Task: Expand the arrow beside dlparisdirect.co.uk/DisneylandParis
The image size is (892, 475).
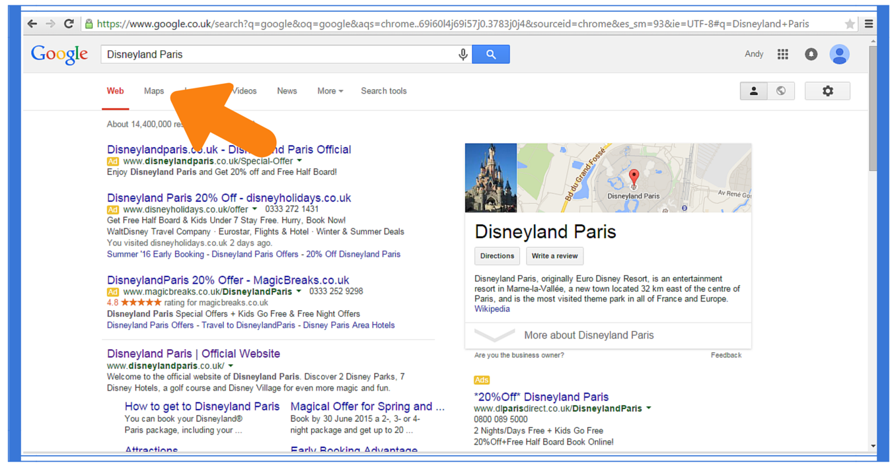Action: click(649, 408)
